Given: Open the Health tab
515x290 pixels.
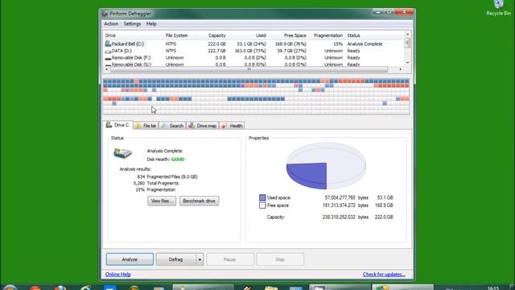Looking at the screenshot, I should (232, 126).
